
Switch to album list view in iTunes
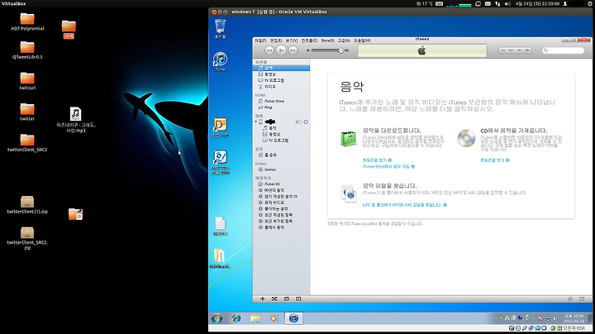tap(512, 50)
